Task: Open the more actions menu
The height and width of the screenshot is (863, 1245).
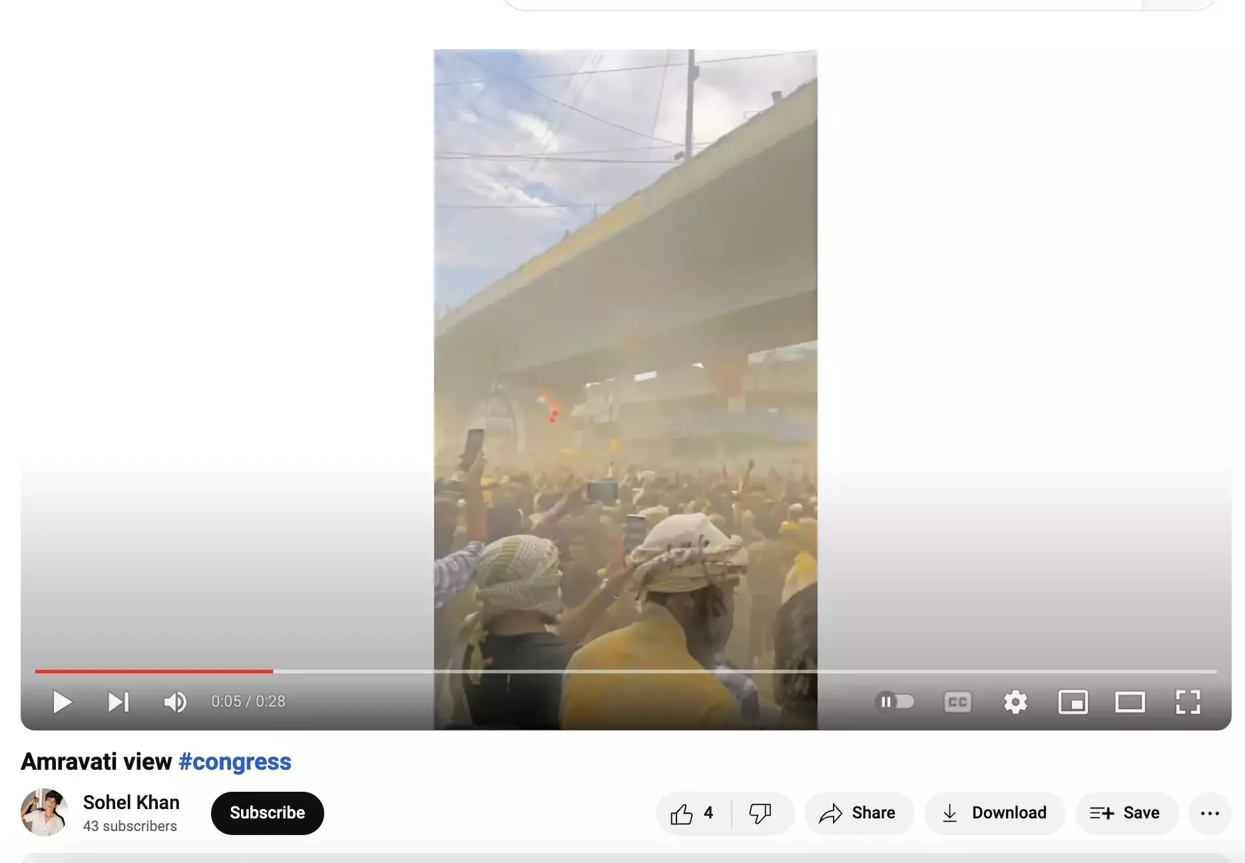Action: 1210,813
